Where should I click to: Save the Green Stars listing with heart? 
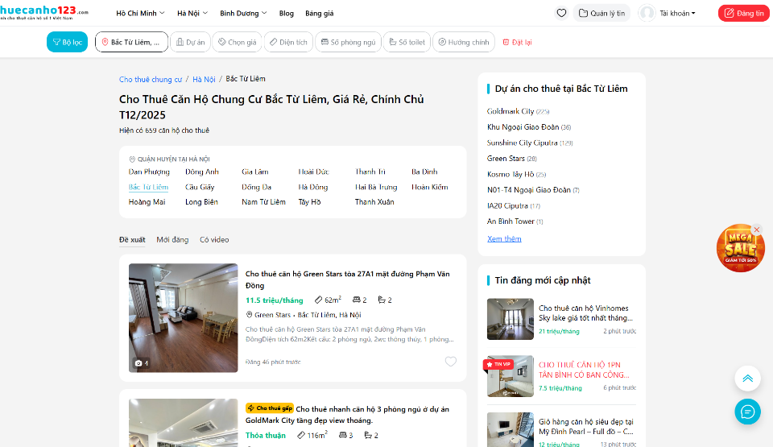point(451,362)
